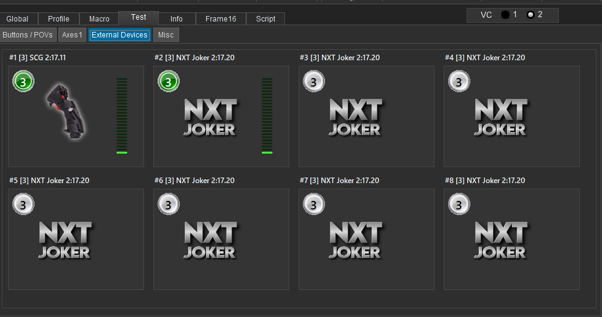
Task: Click gray status badge on device #8
Action: click(x=459, y=204)
